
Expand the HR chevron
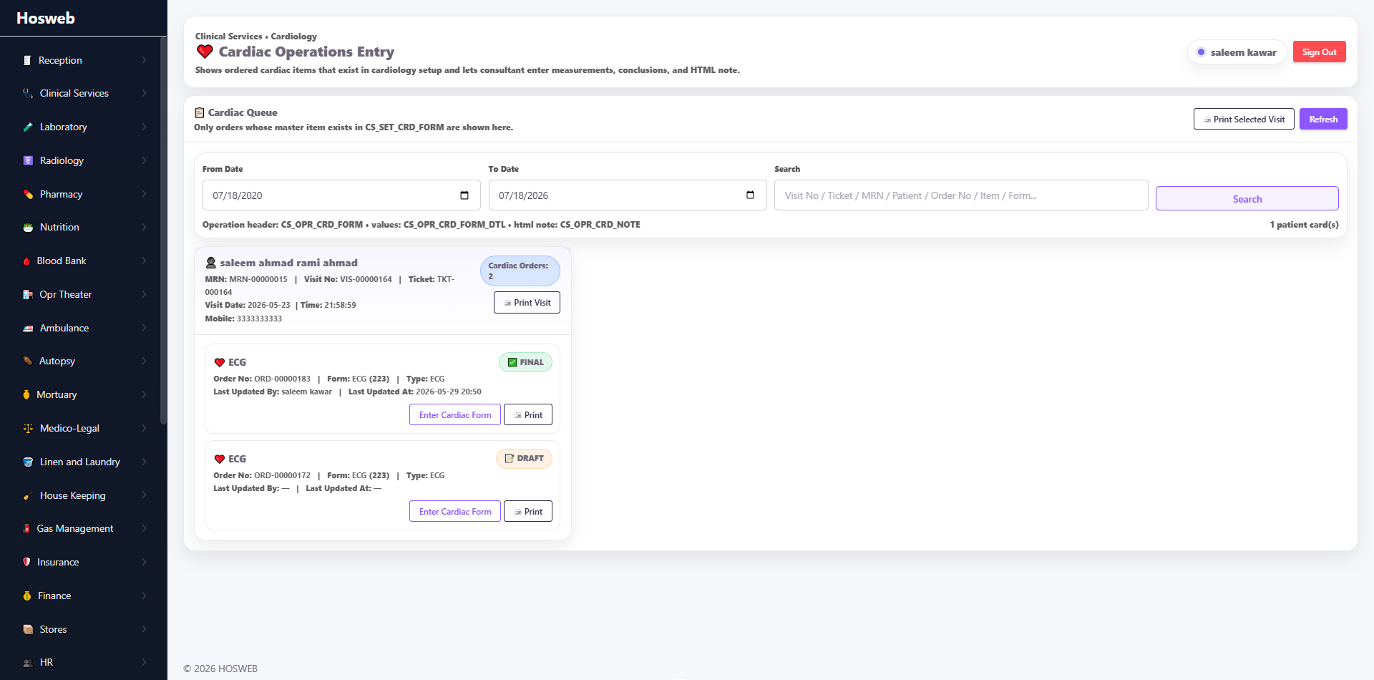pyautogui.click(x=144, y=662)
